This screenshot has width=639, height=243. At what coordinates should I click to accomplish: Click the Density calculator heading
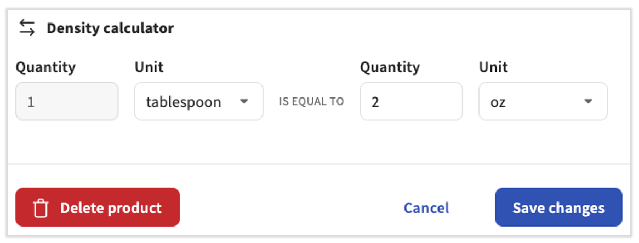click(x=110, y=28)
